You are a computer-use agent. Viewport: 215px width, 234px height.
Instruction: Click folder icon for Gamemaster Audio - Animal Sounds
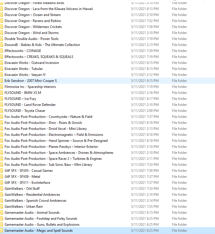pyautogui.click(x=1, y=213)
